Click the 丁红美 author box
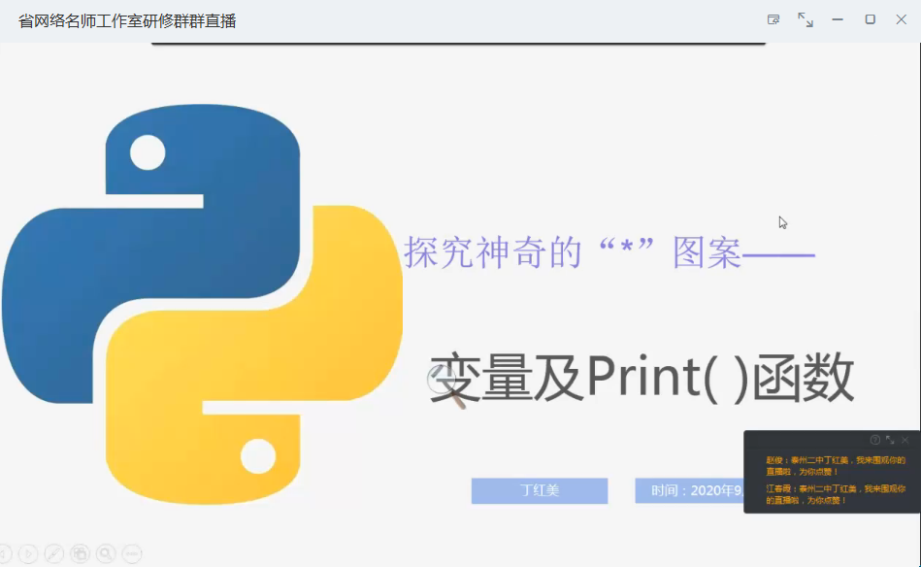 click(x=540, y=490)
